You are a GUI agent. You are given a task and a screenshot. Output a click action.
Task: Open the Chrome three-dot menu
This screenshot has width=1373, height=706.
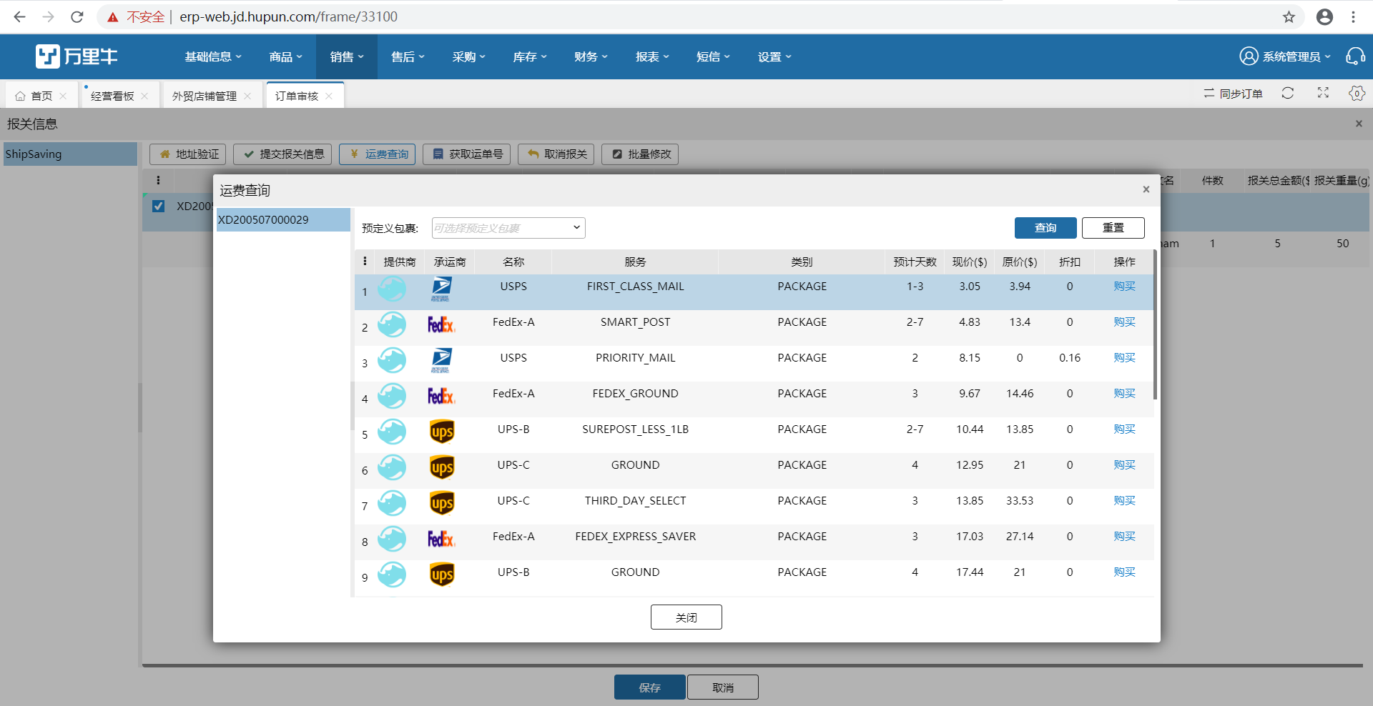pos(1353,16)
